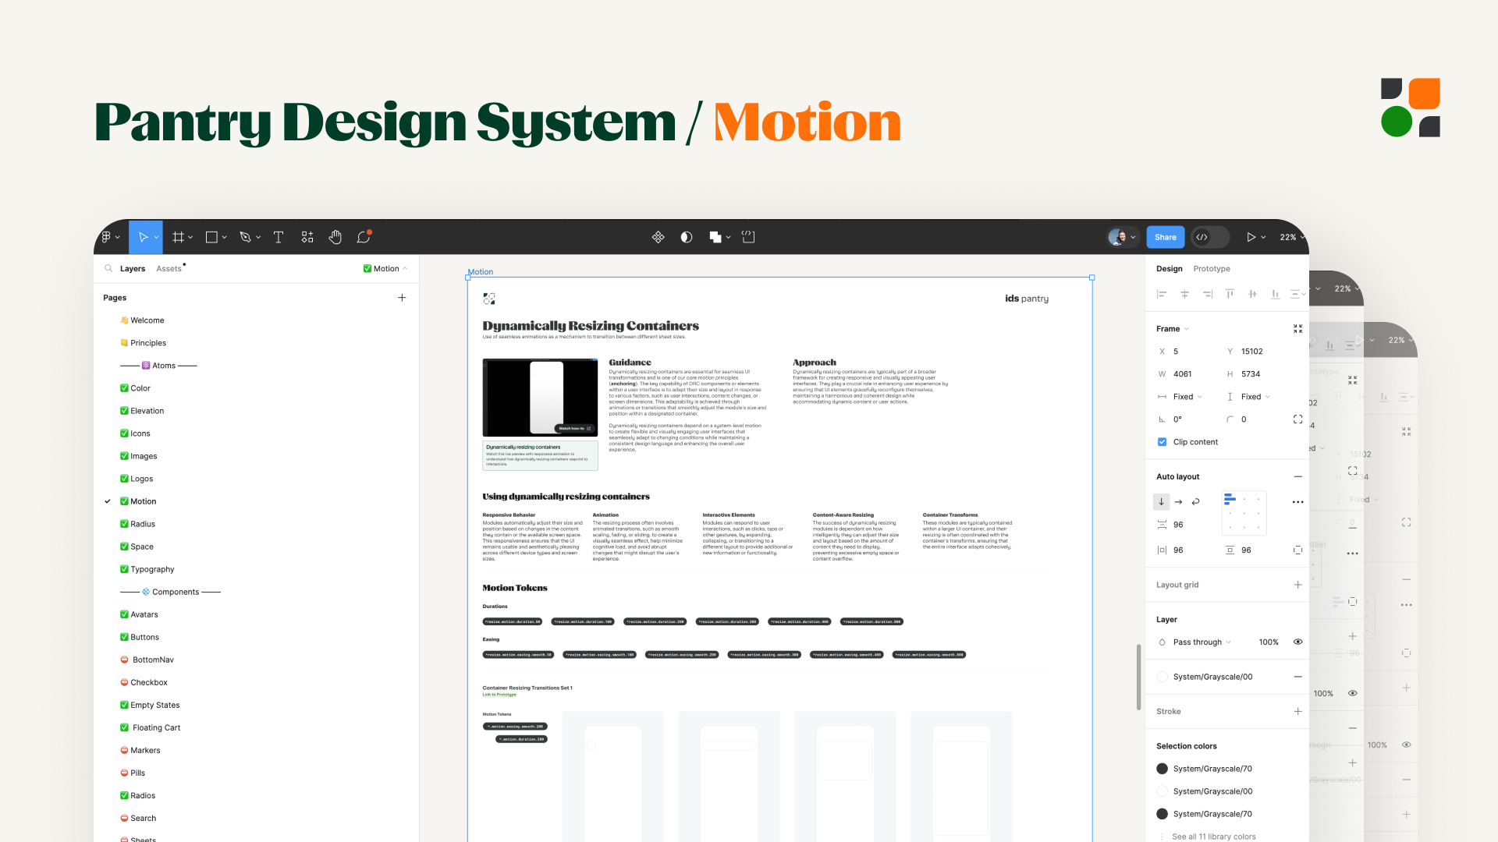Open the Resources components tool
This screenshot has width=1498, height=842.
click(x=307, y=237)
